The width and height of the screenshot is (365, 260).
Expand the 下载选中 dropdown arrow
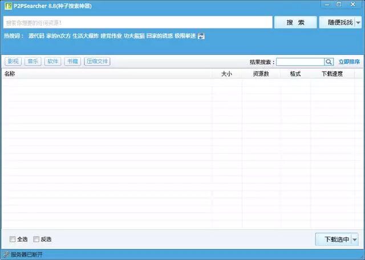[355, 240]
